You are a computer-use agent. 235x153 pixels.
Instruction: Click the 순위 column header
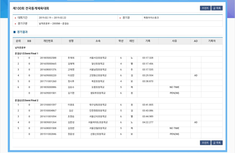pyautogui.click(x=18, y=41)
